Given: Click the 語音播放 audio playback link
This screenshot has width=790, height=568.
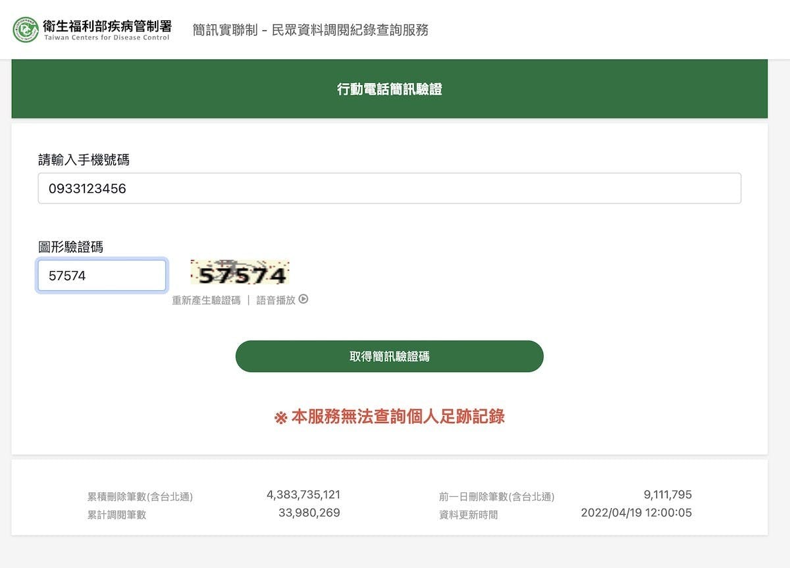Looking at the screenshot, I should [276, 300].
